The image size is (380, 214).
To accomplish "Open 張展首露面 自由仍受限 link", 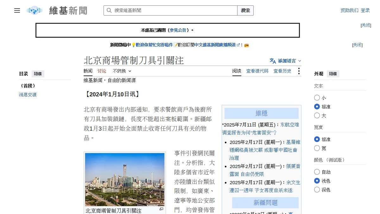I will (x=265, y=170).
